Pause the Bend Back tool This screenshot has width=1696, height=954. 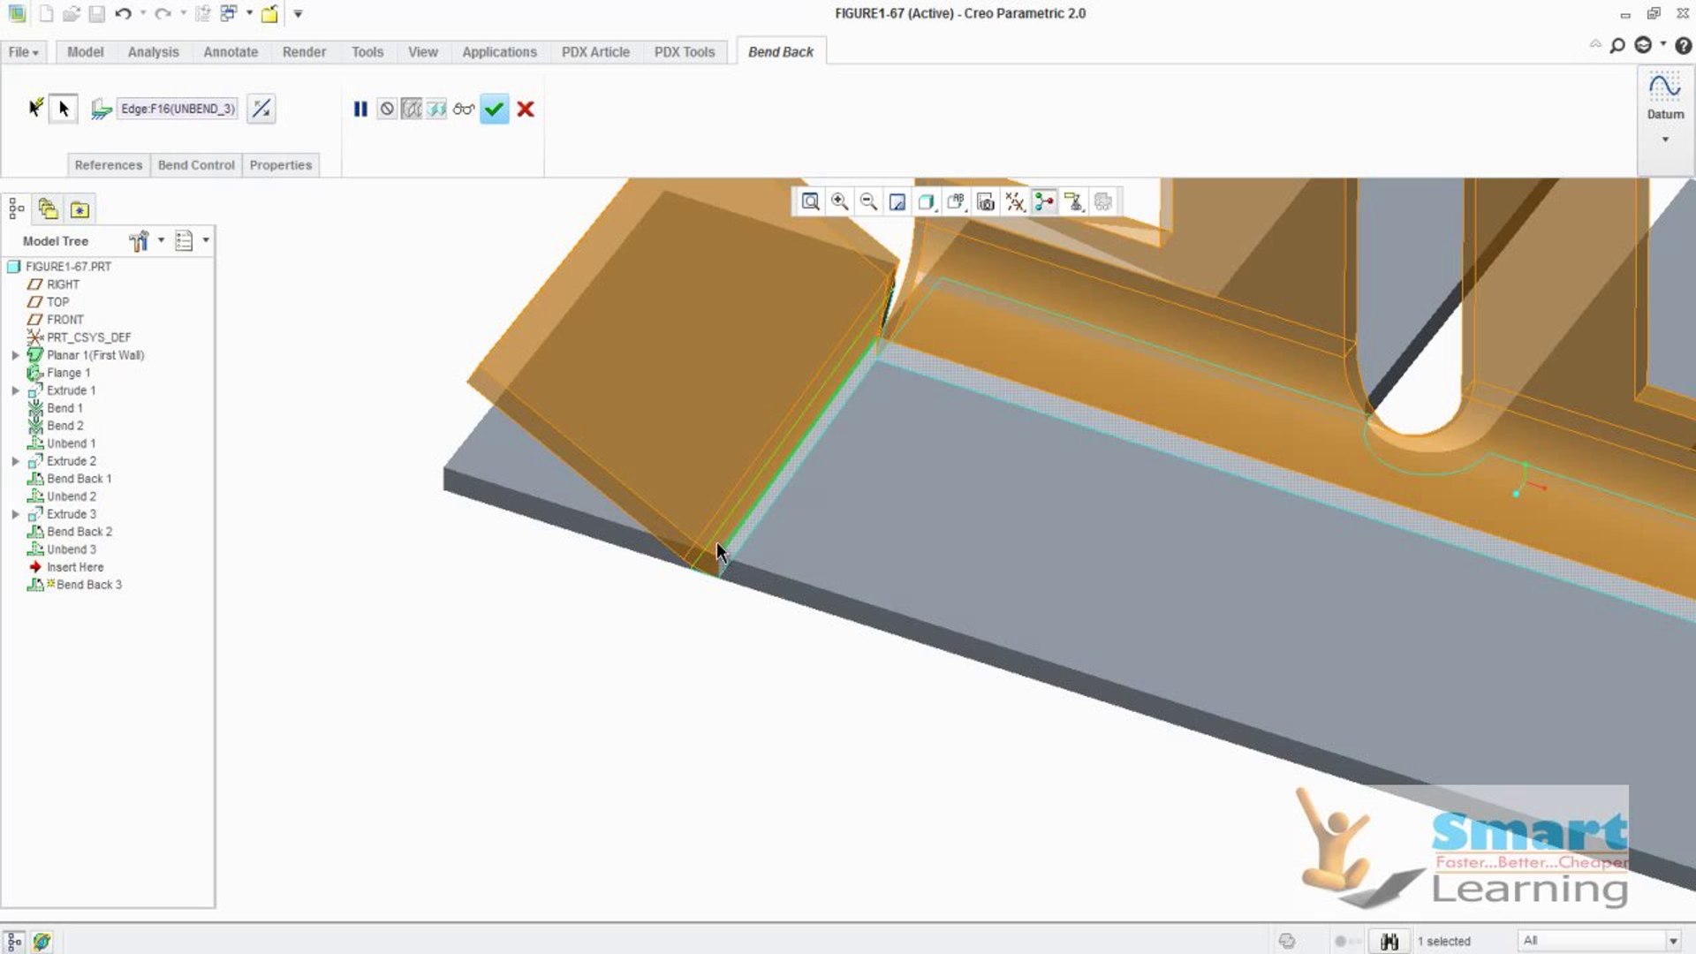(x=360, y=110)
